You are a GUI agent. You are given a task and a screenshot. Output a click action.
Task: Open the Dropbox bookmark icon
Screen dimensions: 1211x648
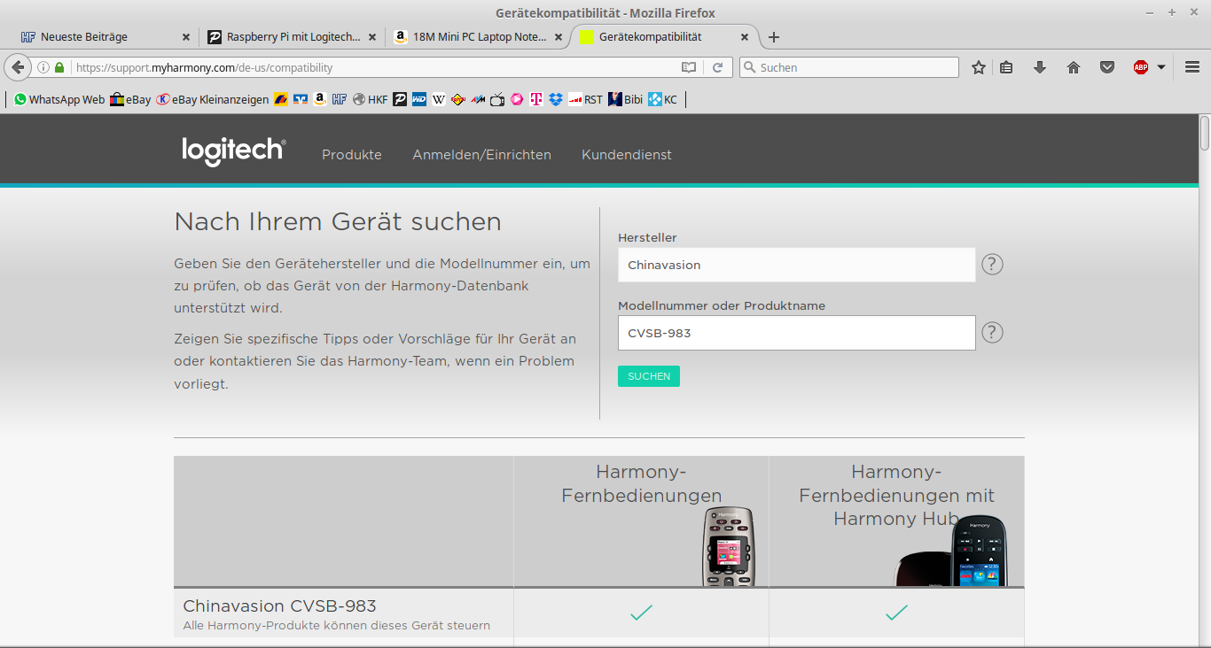pos(556,100)
